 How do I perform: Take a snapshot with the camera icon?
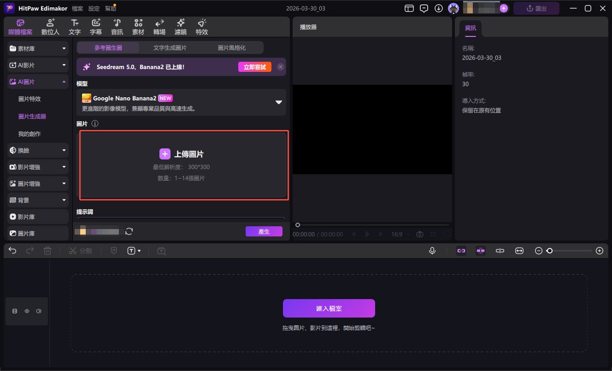click(419, 234)
